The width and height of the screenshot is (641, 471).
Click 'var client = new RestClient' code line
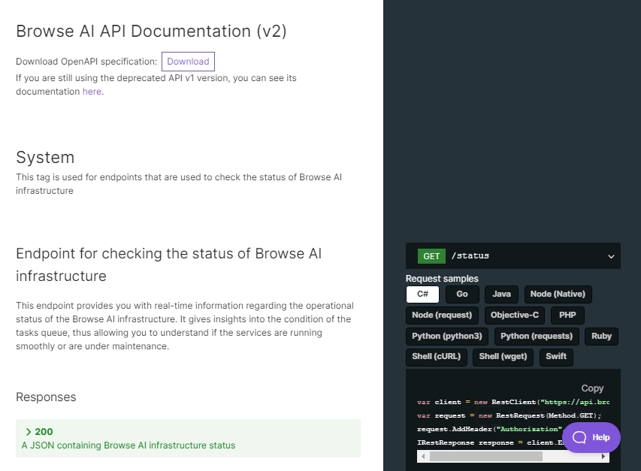pos(513,402)
